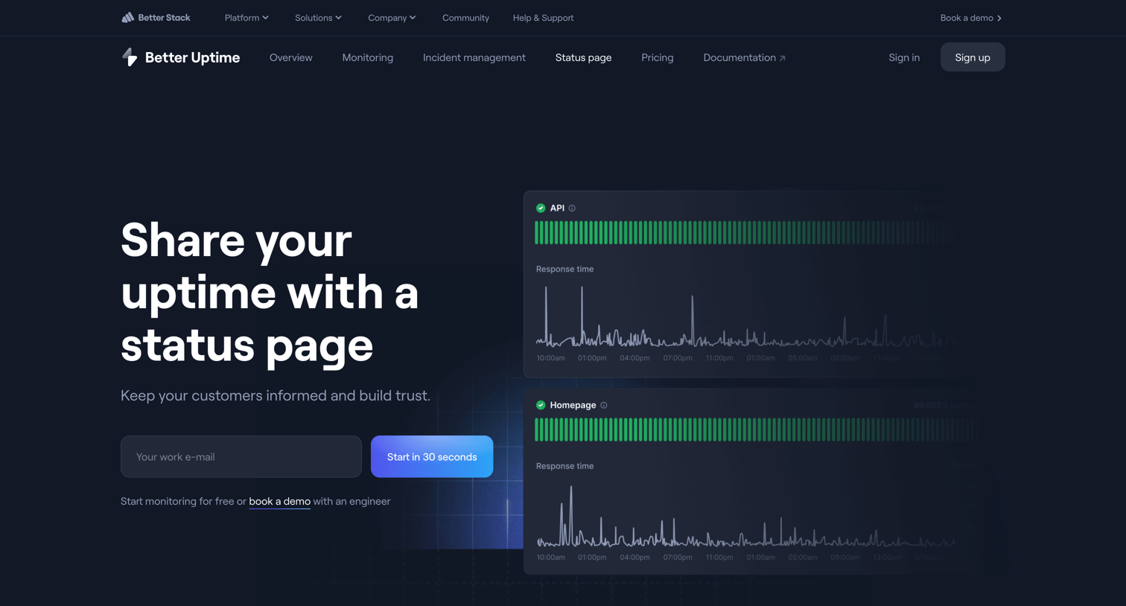1126x606 pixels.
Task: Click the Sign up button
Action: [x=972, y=57]
